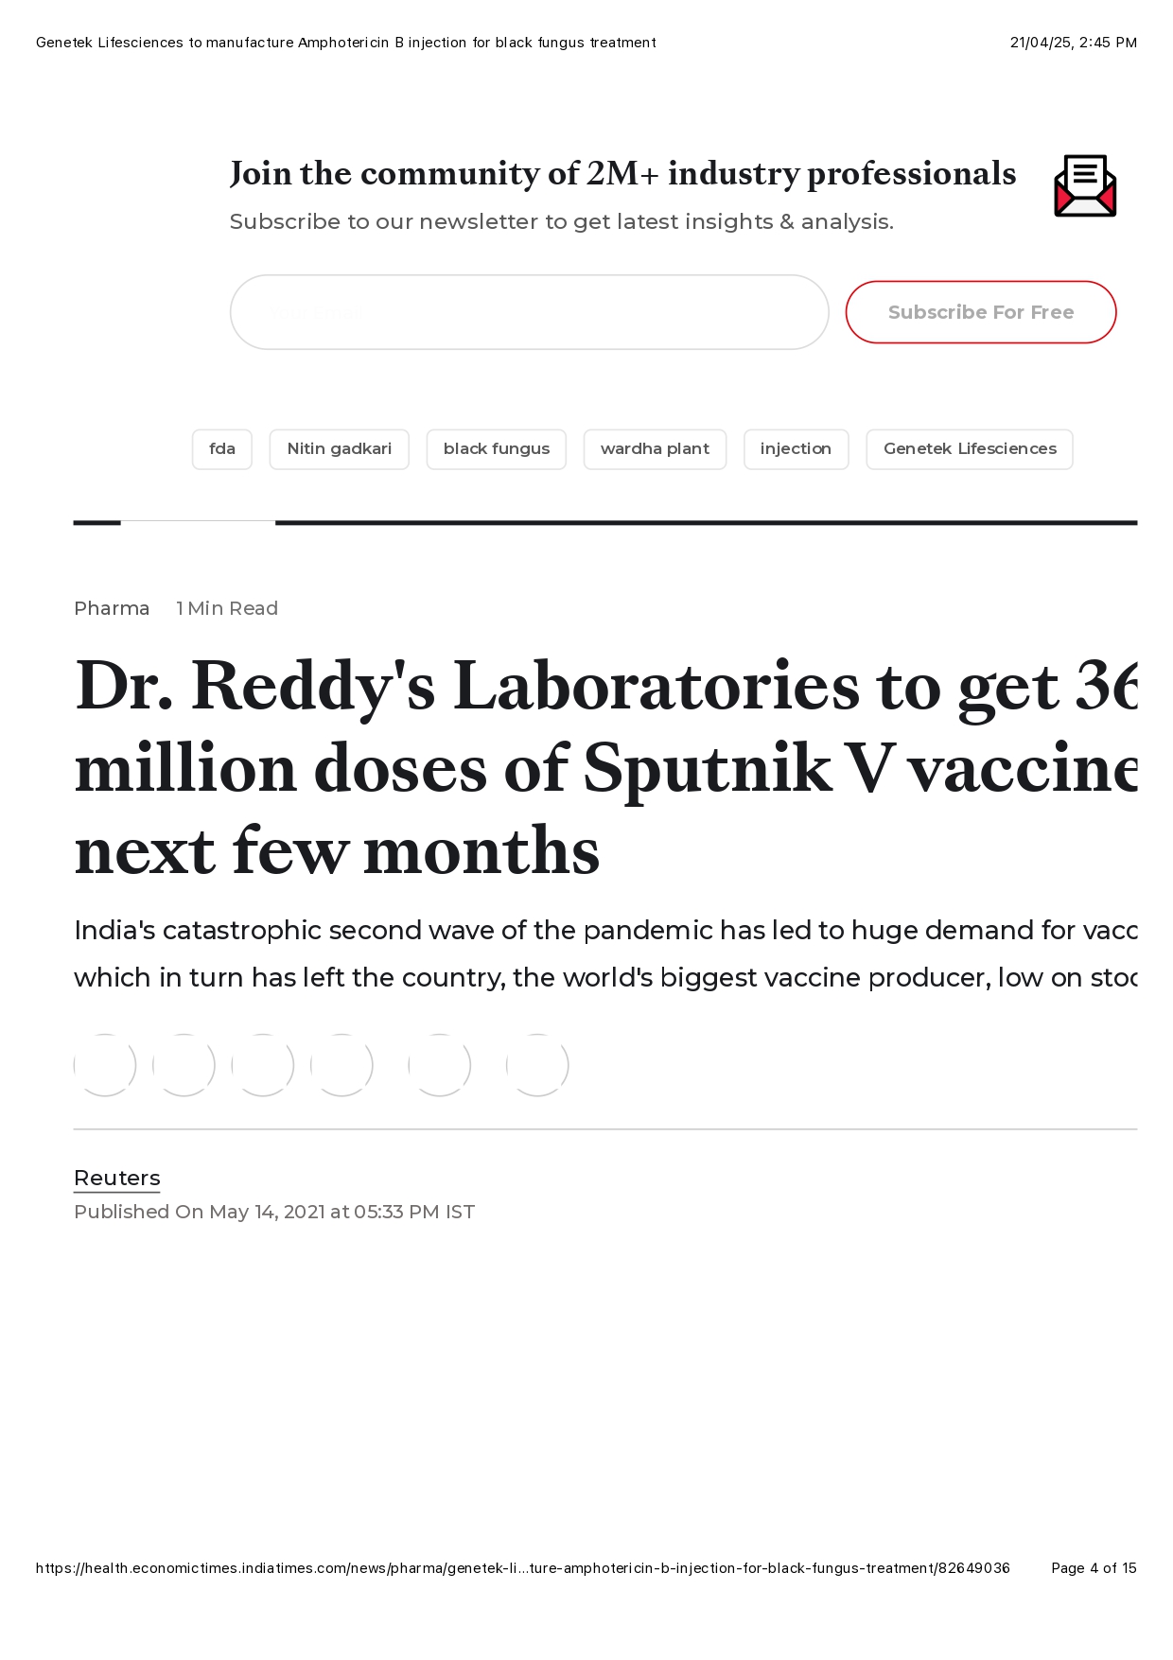The width and height of the screenshot is (1173, 1660).
Task: Open the fda tag
Action: 222,449
